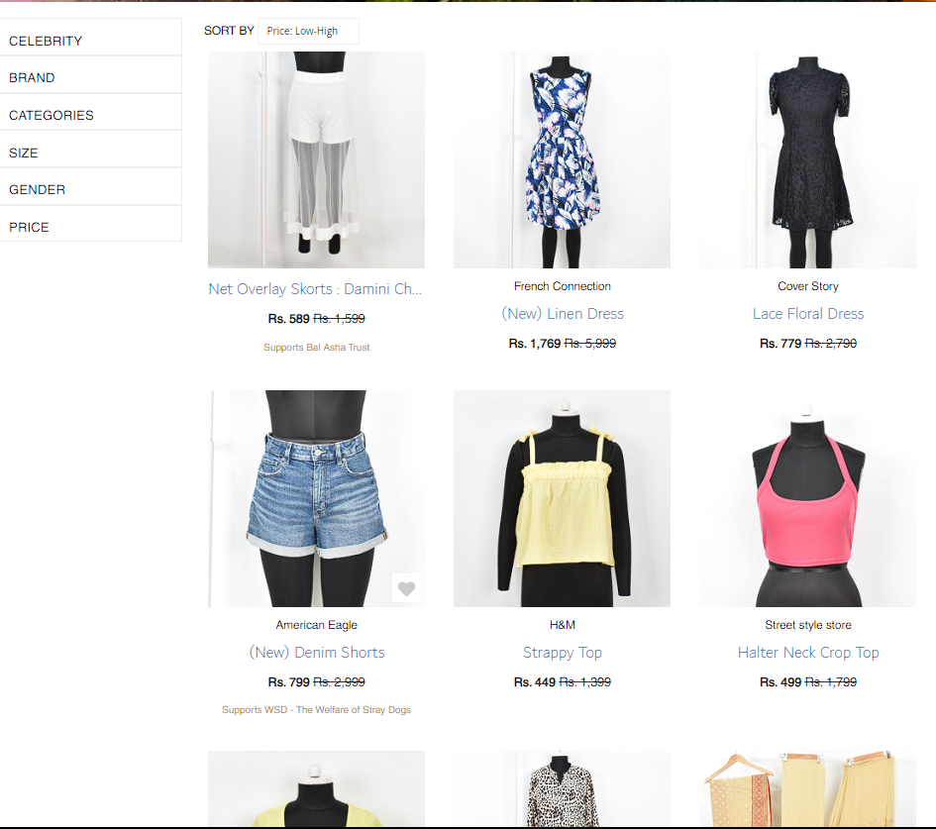Open the Strappy Top product link
This screenshot has height=829, width=936.
pos(563,653)
